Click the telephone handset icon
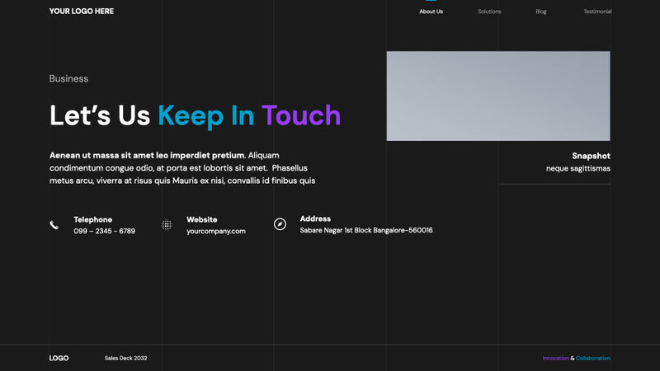This screenshot has height=371, width=660. point(54,225)
